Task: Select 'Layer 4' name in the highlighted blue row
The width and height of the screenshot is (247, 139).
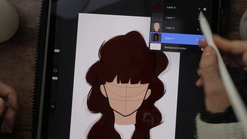Action: pyautogui.click(x=169, y=38)
